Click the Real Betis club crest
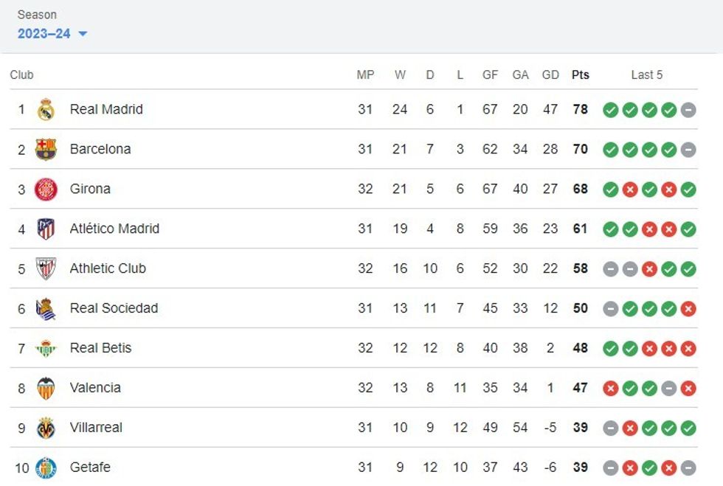The image size is (723, 486). 46,348
